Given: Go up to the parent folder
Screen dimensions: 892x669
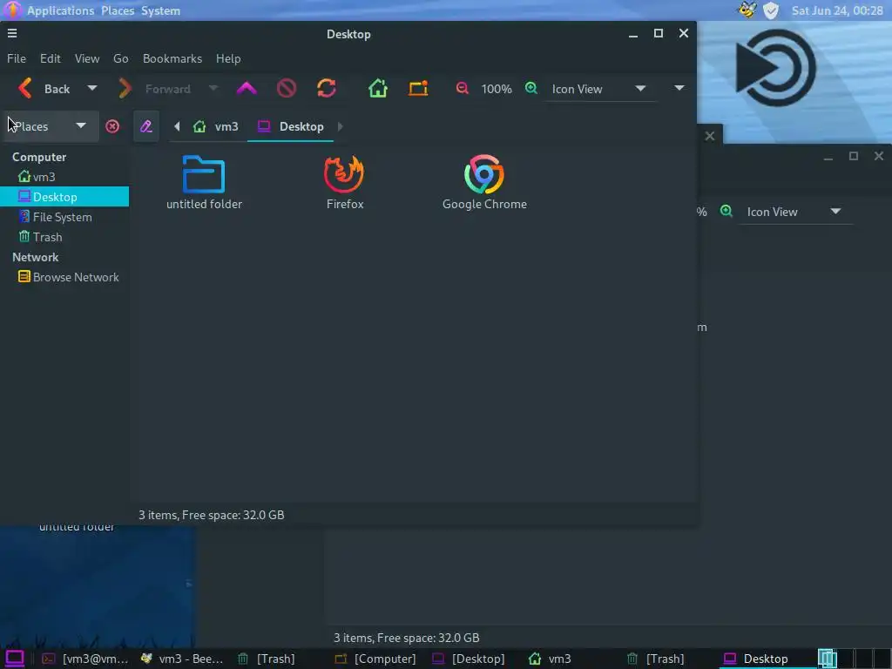Looking at the screenshot, I should (x=247, y=88).
